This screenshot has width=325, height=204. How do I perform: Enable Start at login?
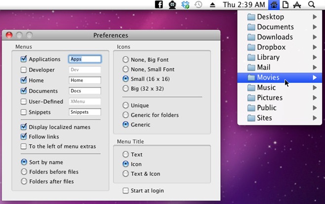pos(125,191)
